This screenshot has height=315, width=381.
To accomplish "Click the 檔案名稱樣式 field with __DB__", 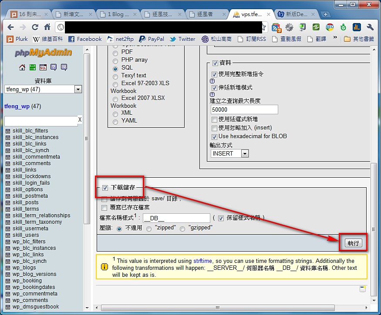I will [176, 218].
